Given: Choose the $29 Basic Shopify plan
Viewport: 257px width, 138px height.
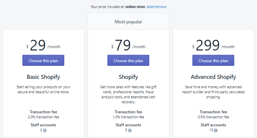Looking at the screenshot, I should click(43, 60).
